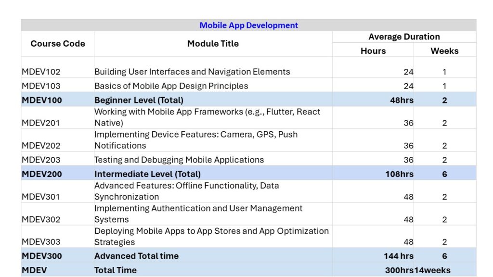Click the Average Duration header cell
This screenshot has height=277, width=493.
point(404,37)
